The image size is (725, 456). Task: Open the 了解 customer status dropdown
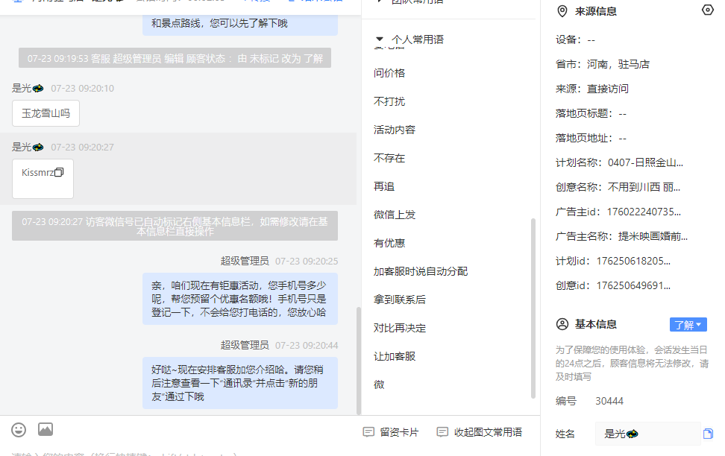point(688,325)
